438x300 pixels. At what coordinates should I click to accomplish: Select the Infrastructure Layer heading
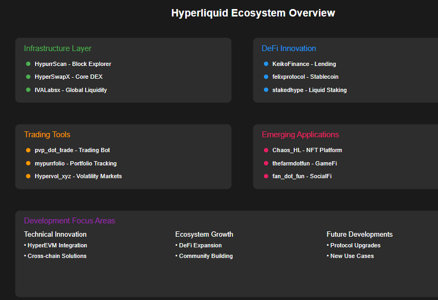[x=57, y=48]
